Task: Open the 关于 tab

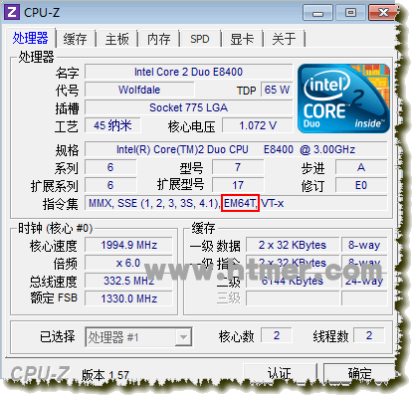Action: [x=284, y=39]
